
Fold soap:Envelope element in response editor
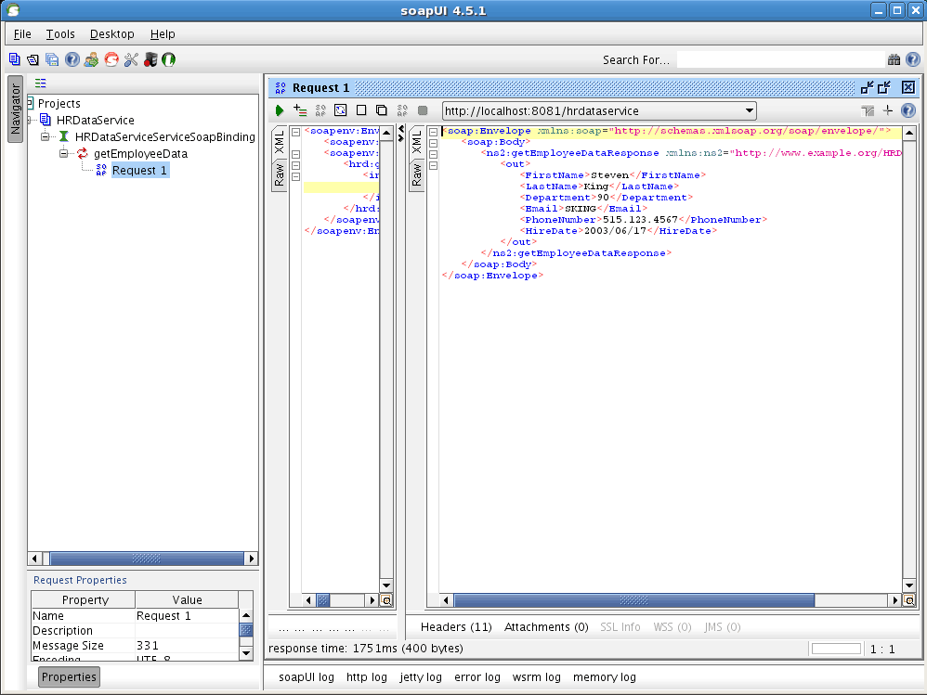point(434,132)
